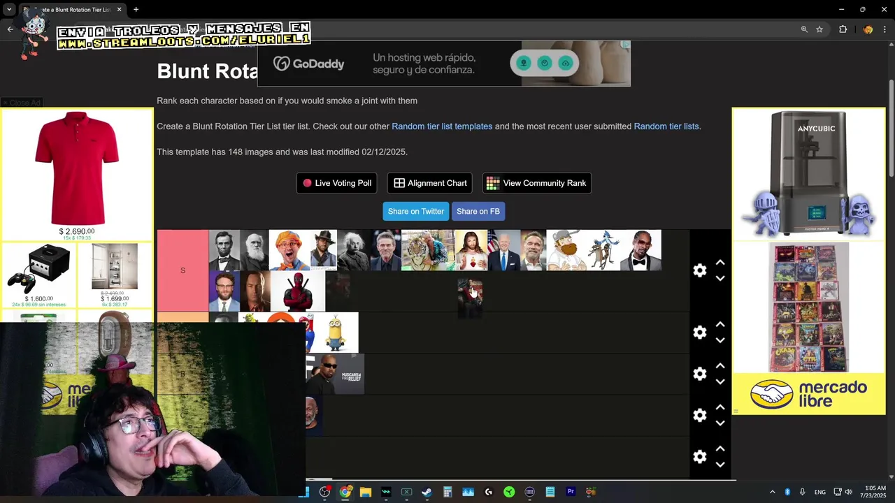Select the tiger photo in S tier

428,250
